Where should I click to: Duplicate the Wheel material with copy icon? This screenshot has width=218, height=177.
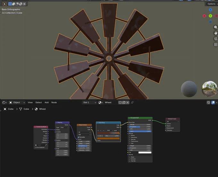124,102
